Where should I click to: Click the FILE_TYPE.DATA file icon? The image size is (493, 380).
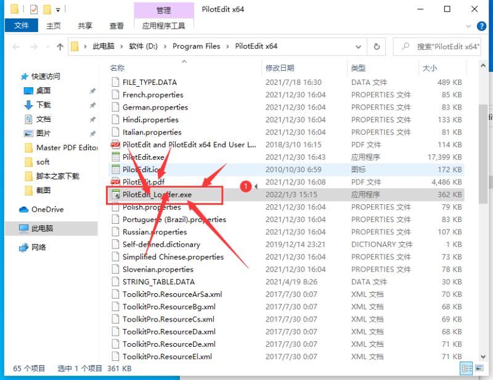pyautogui.click(x=115, y=82)
